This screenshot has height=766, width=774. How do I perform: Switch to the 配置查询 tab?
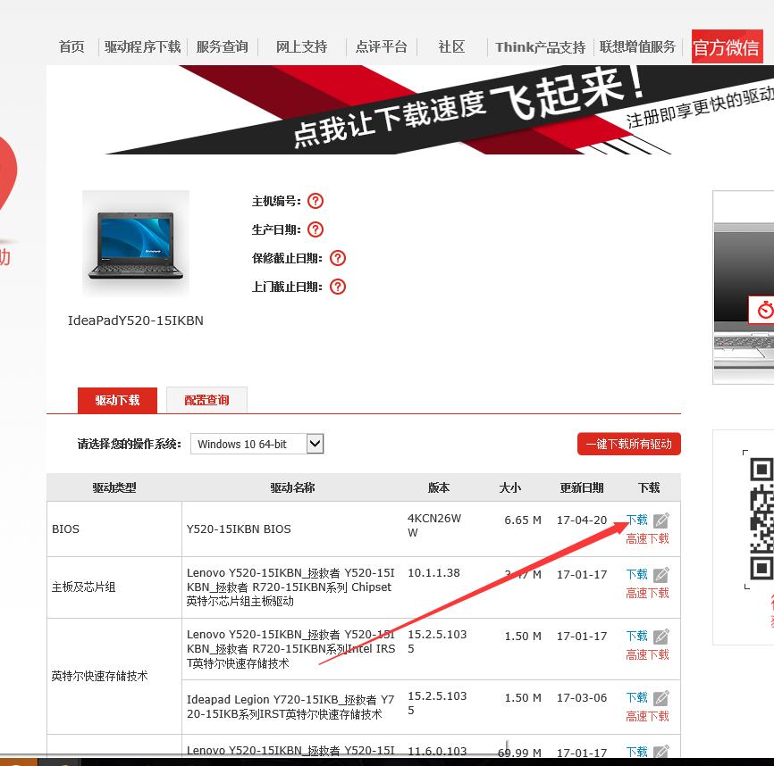(206, 400)
